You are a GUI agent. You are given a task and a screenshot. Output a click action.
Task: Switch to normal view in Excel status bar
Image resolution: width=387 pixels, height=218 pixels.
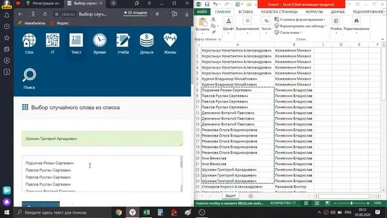click(306, 203)
